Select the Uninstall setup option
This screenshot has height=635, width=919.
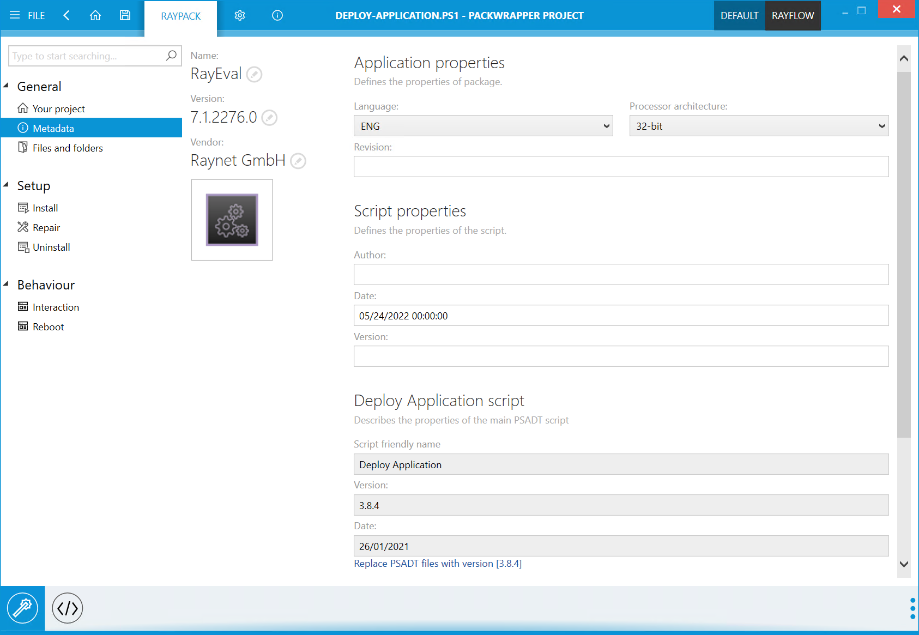pos(51,247)
